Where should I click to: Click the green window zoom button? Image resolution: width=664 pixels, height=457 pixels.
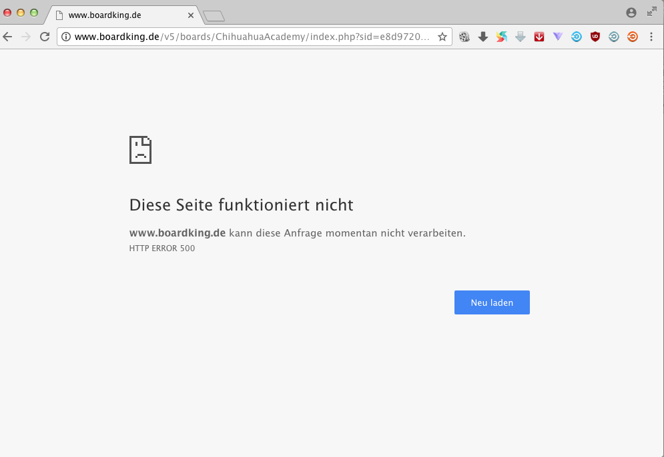click(x=34, y=13)
